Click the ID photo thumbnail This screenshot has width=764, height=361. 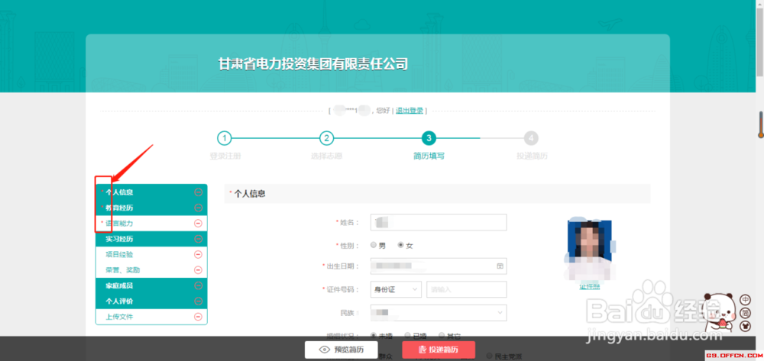(x=590, y=250)
